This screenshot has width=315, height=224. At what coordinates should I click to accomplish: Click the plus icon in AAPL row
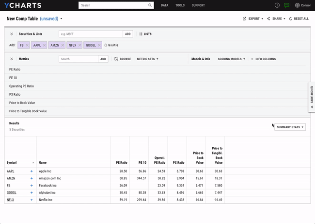pos(31,171)
